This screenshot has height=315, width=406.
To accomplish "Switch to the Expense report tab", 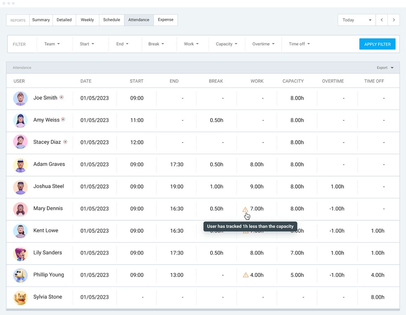I will pos(165,20).
